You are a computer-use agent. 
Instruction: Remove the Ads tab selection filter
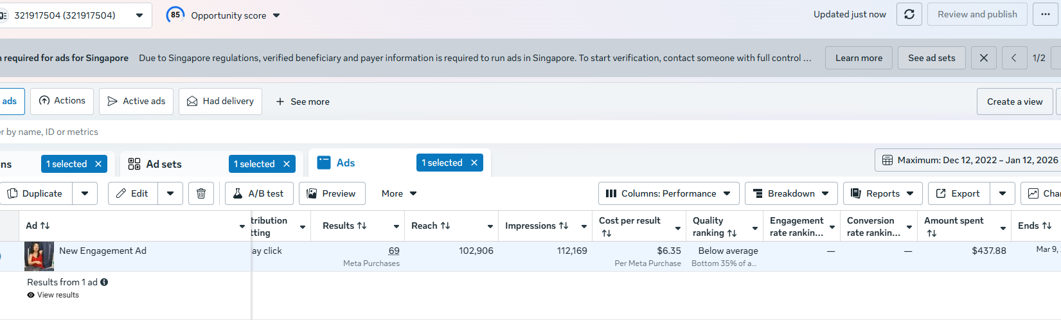474,163
